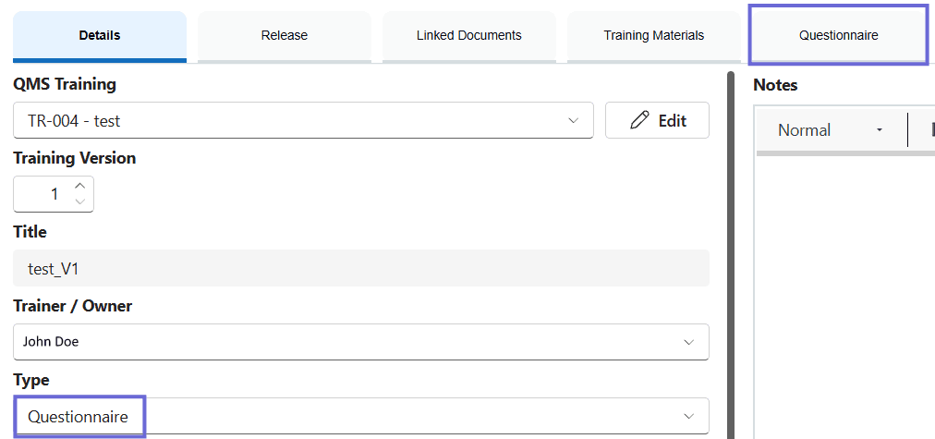
Task: Go to the Training Materials tab
Action: pyautogui.click(x=654, y=36)
